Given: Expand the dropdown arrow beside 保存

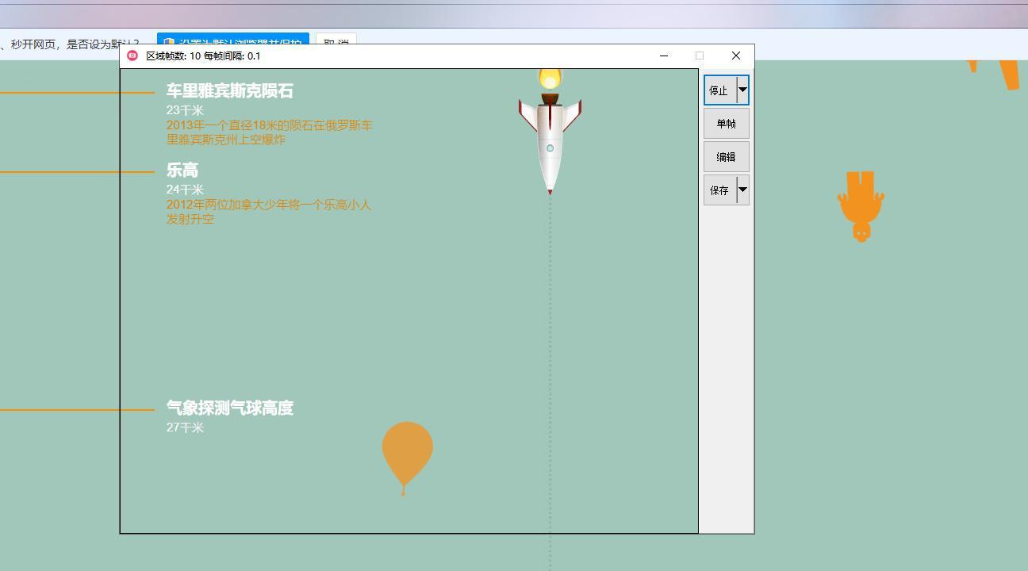Looking at the screenshot, I should click(x=743, y=190).
